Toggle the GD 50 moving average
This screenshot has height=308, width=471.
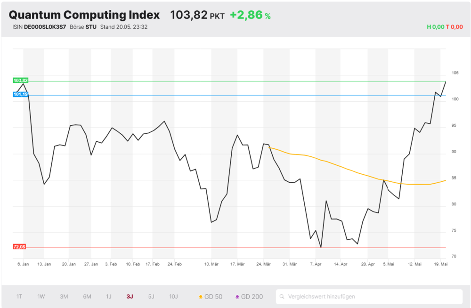211,297
